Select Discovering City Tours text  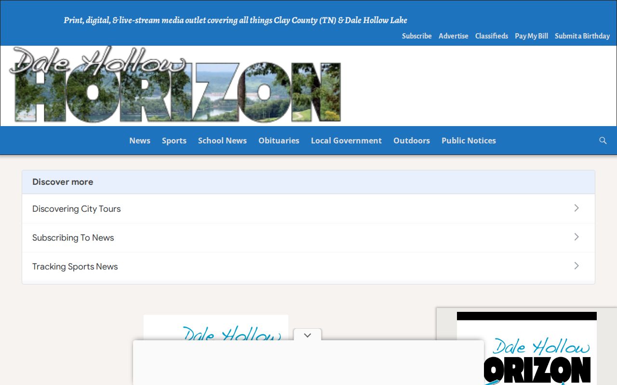(x=77, y=209)
